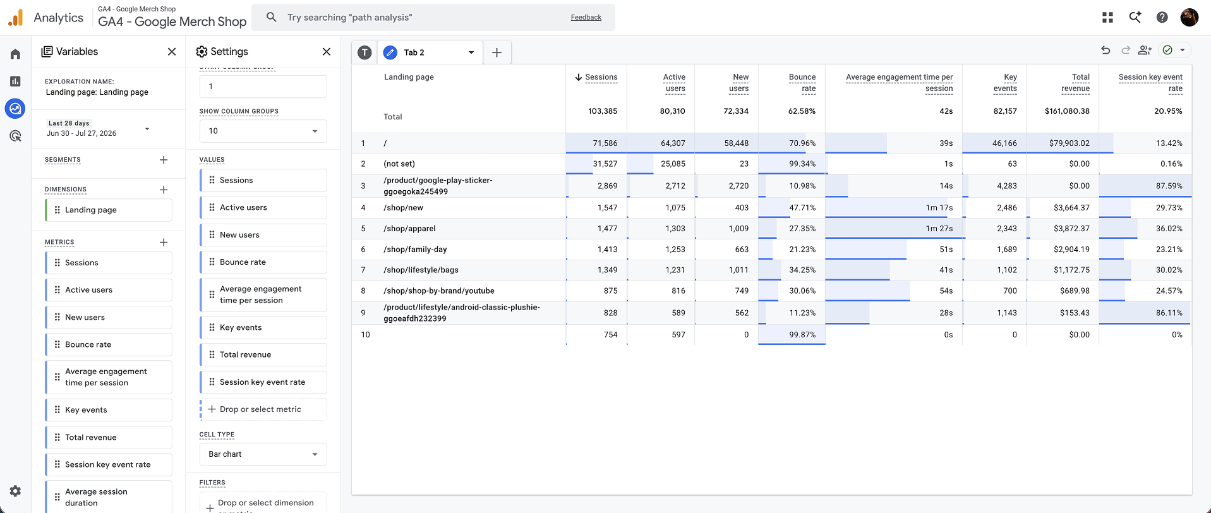This screenshot has height=513, width=1211.
Task: Add a dimension with the plus icon
Action: click(x=164, y=190)
